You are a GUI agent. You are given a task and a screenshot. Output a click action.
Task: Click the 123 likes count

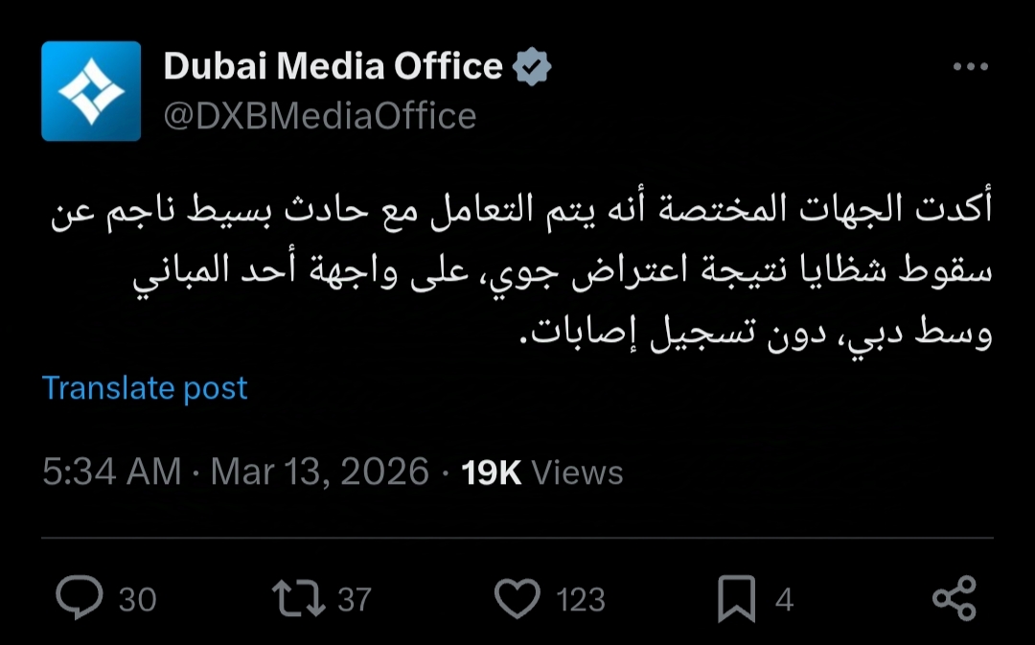point(581,600)
